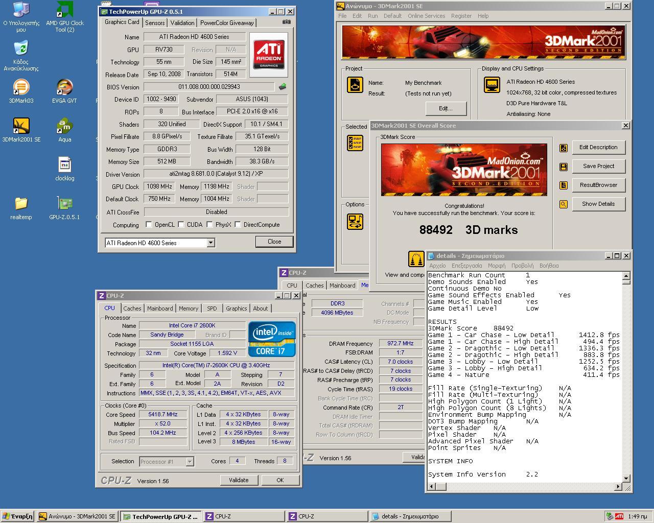654x523 pixels.
Task: Click the Save Project button
Action: [598, 167]
